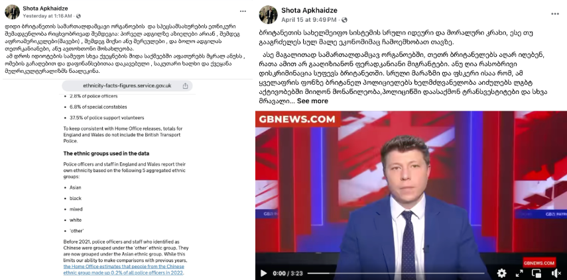Click left post profile picture
The width and height of the screenshot is (567, 280).
tap(13, 12)
